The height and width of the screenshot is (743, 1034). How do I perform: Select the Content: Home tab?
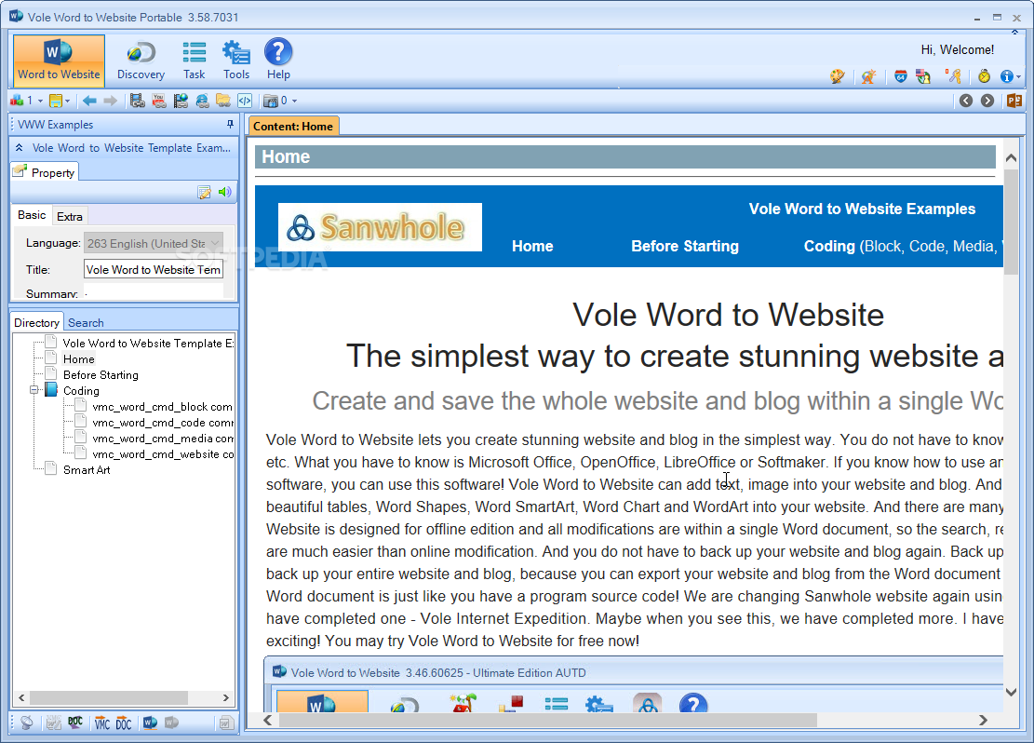[293, 126]
